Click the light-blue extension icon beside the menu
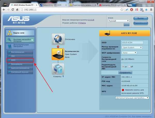 coord(146,10)
